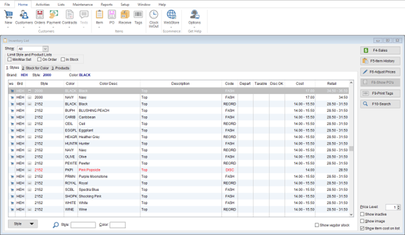Viewport: 405px width, 235px height.
Task: Open the Show filter dropdown
Action: coord(45,49)
